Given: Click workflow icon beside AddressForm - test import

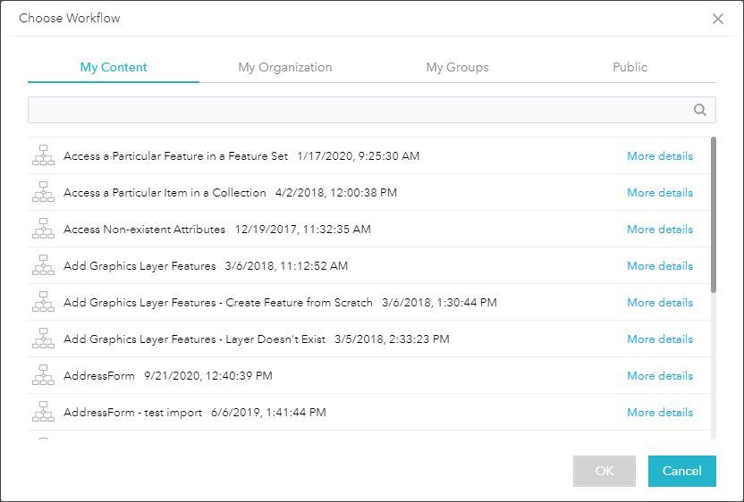Looking at the screenshot, I should tap(43, 411).
